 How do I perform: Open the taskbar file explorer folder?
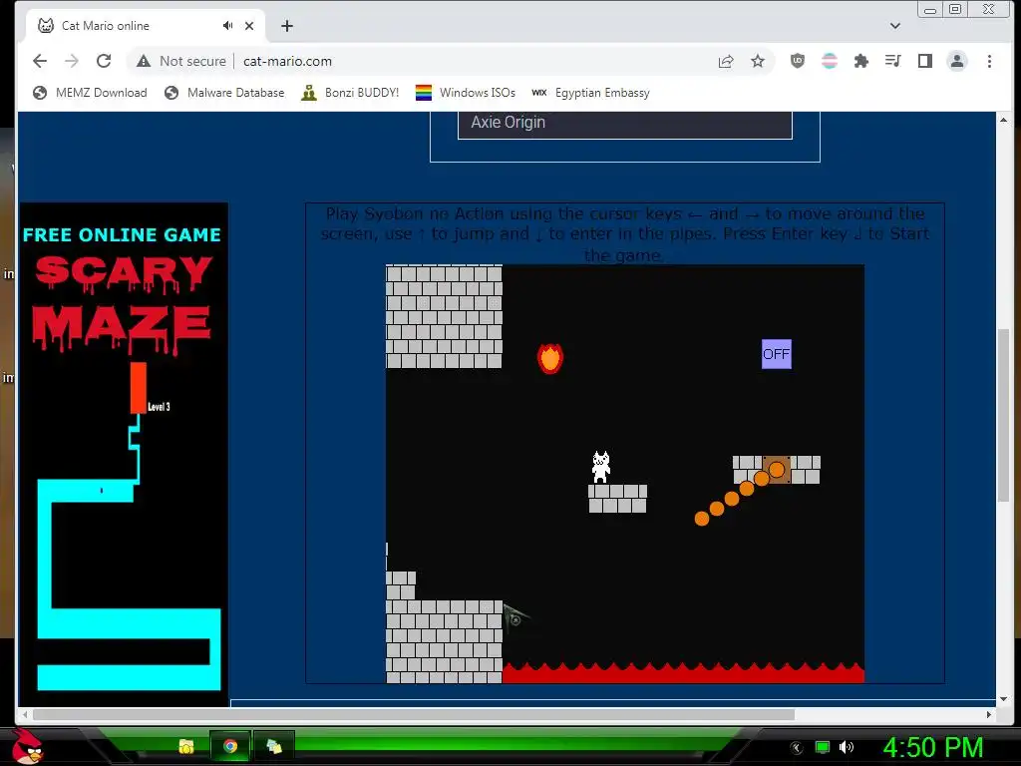pos(186,746)
